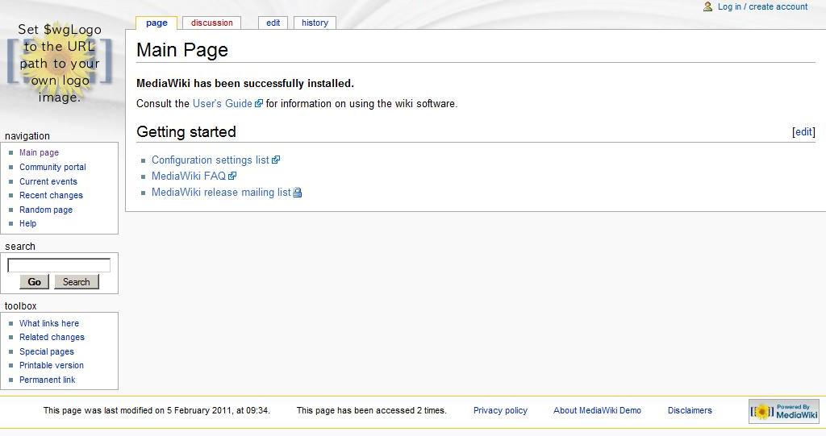This screenshot has width=826, height=436.
Task: Click Log in / create account link
Action: click(762, 6)
